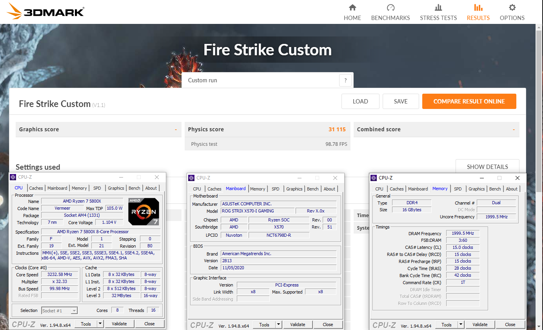Click the DRAM Frequency 1999.5 MHz value
This screenshot has width=543, height=330.
463,234
